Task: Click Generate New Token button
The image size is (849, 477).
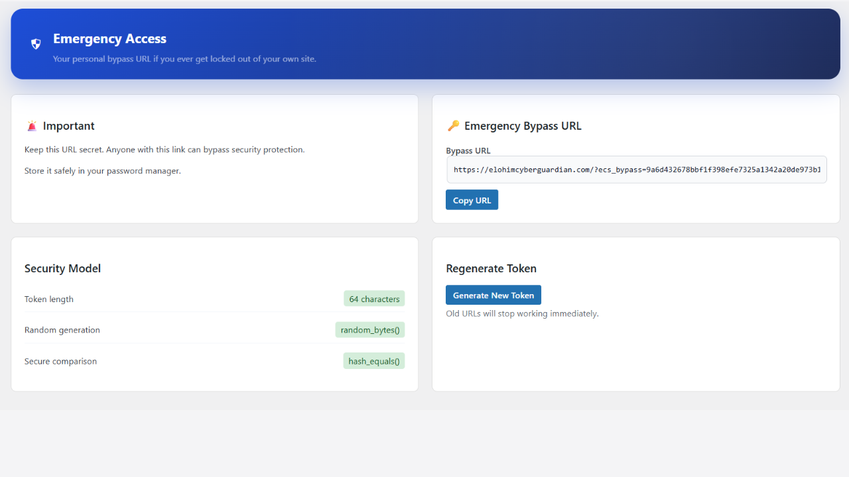Action: (x=493, y=295)
